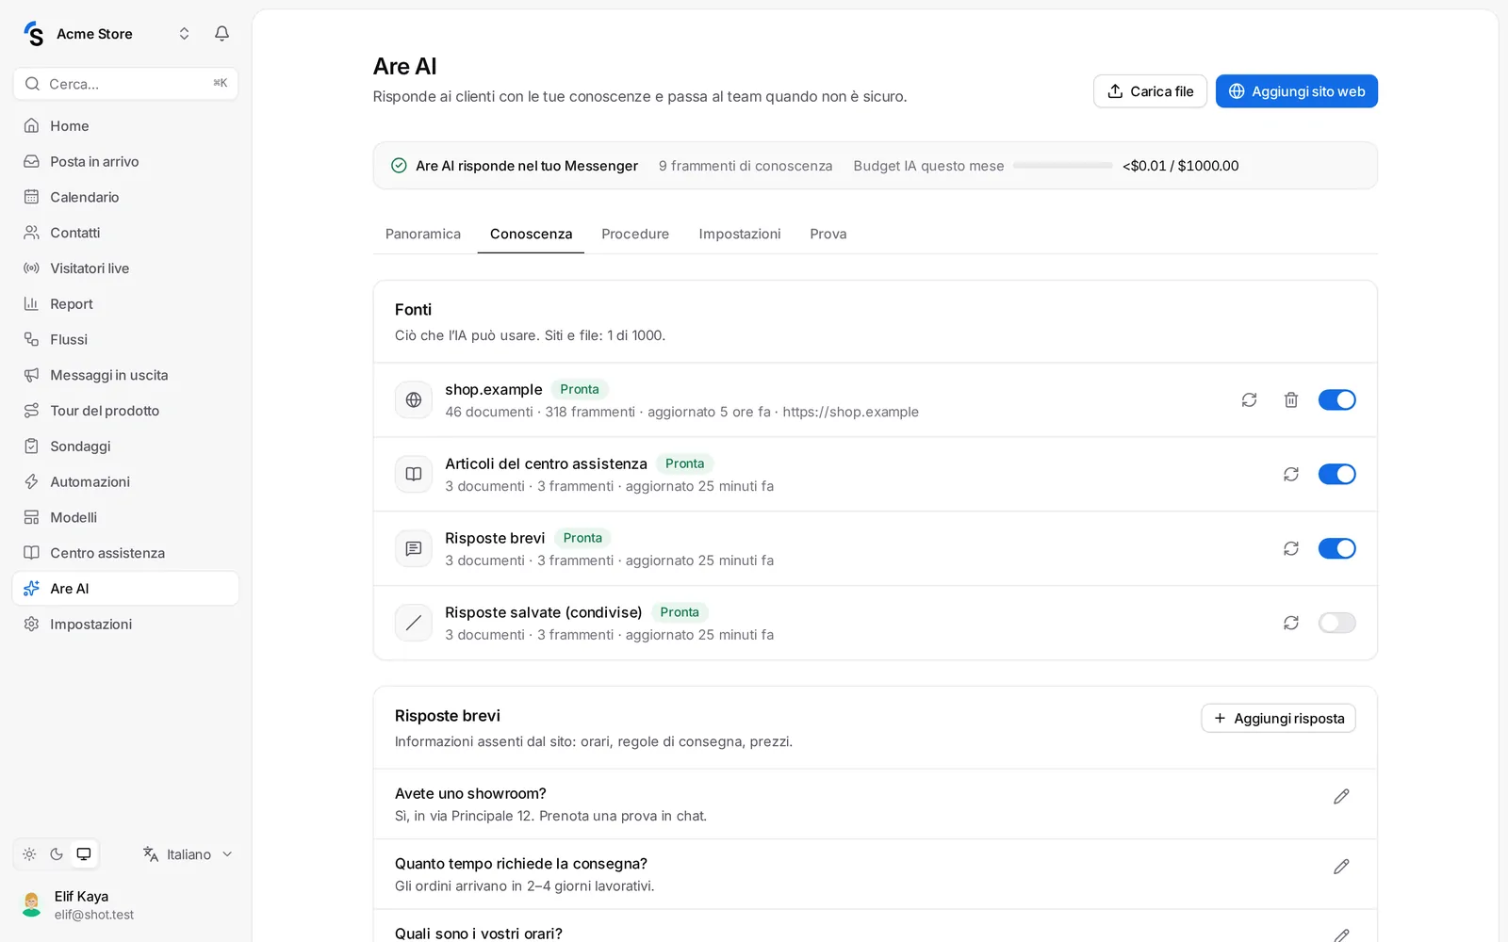This screenshot has width=1508, height=942.
Task: Open Calendario in the sidebar
Action: pos(125,198)
